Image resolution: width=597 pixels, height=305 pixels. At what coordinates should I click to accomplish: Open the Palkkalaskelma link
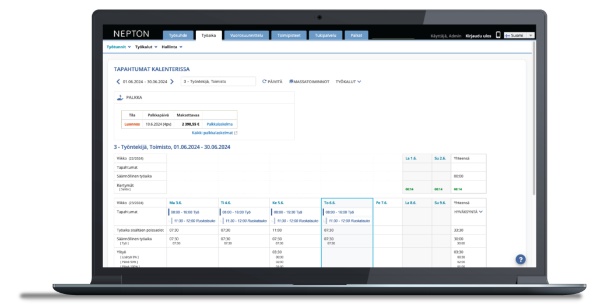click(x=220, y=124)
